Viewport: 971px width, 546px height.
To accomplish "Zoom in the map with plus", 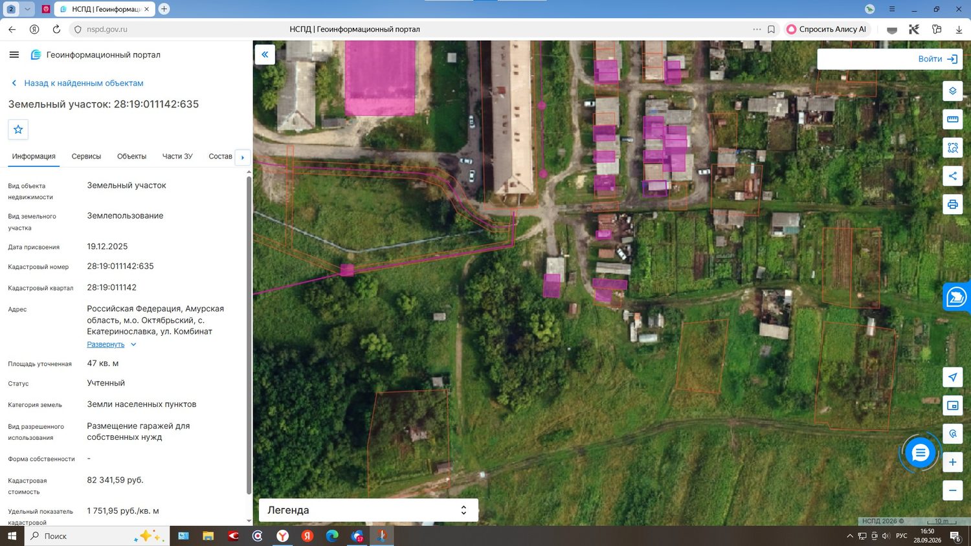I will (x=952, y=462).
